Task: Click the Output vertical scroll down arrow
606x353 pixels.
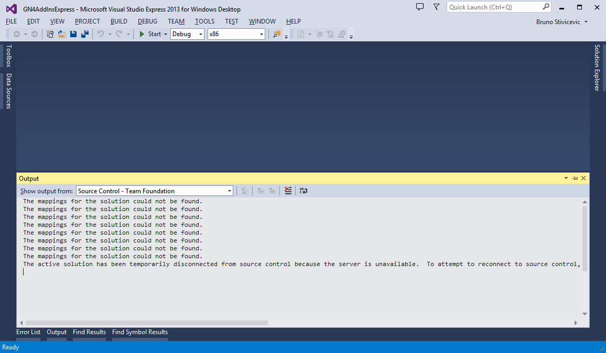Action: [x=585, y=314]
